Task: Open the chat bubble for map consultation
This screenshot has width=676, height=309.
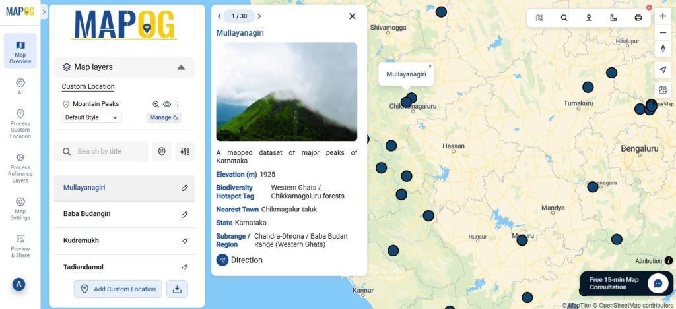Action: tap(658, 283)
